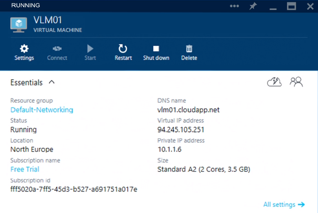This screenshot has width=318, height=213.
Task: Click the size value Standard A2 (2 Cores, 3.5 GB)
Action: tap(204, 169)
